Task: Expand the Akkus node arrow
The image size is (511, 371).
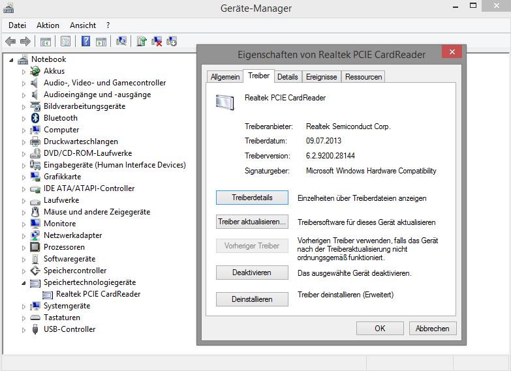Action: tap(23, 72)
